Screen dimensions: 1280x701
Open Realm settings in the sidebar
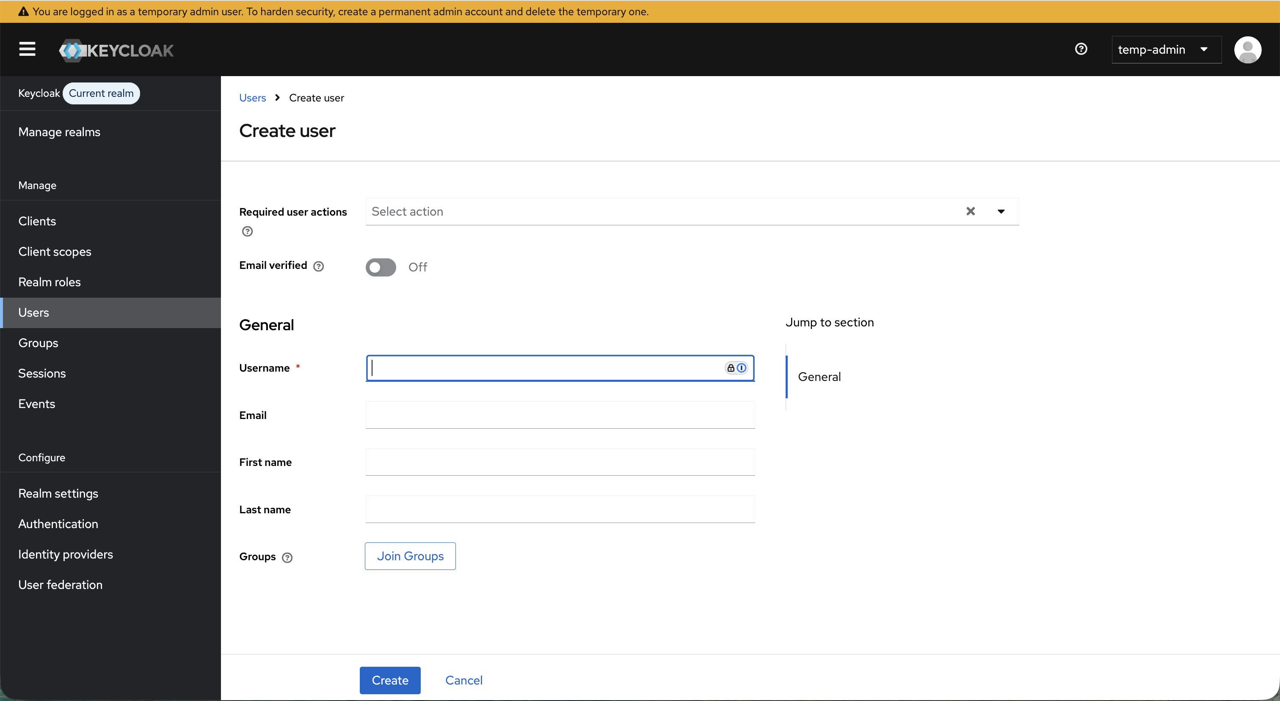(x=58, y=493)
